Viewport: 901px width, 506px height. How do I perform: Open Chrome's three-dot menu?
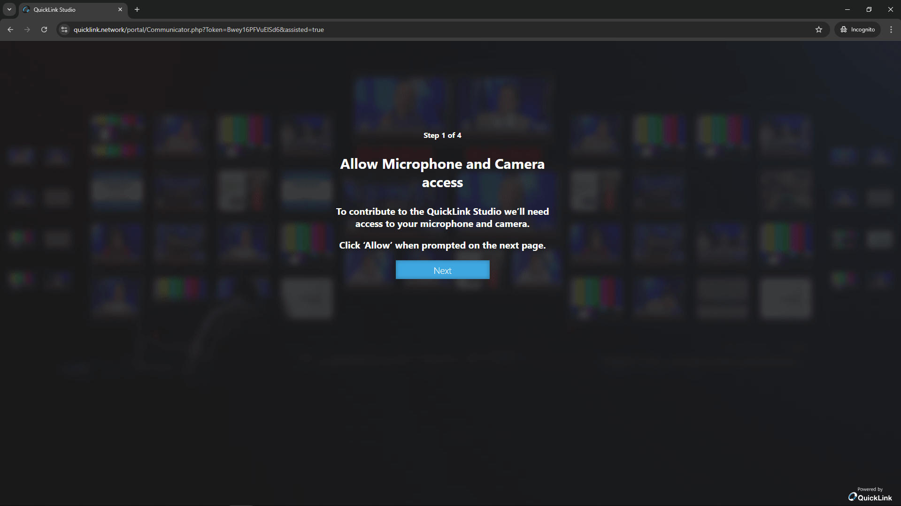pyautogui.click(x=891, y=30)
